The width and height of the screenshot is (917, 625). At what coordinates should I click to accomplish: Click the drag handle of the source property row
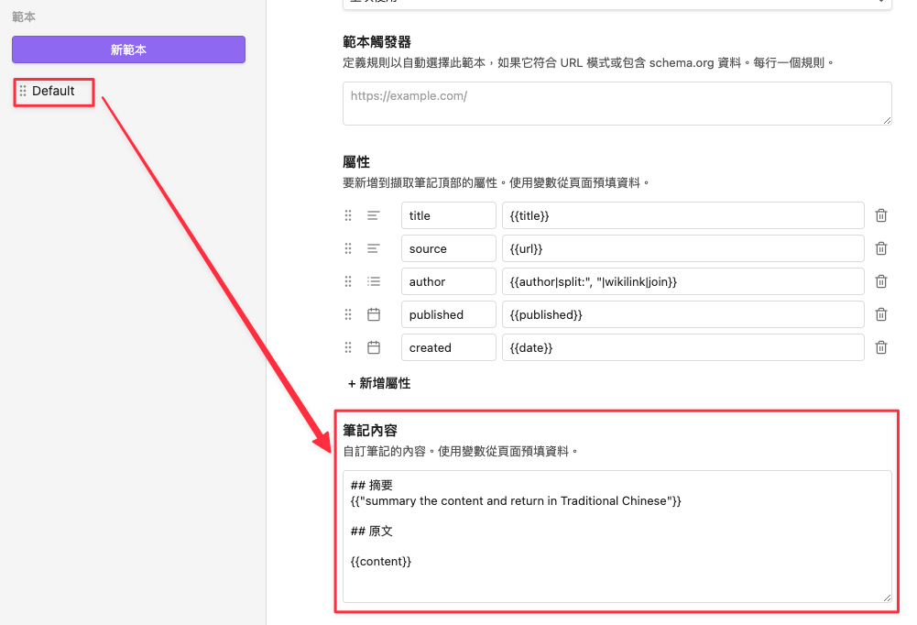[347, 247]
